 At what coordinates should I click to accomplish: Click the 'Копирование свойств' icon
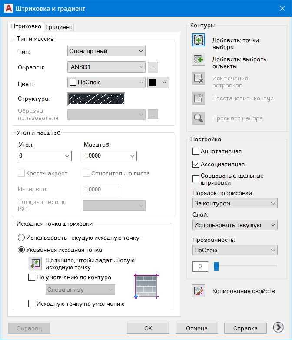[198, 291]
